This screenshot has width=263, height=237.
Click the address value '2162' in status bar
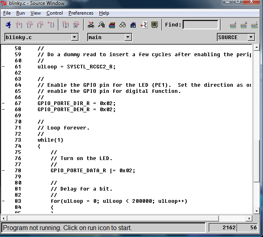[229, 228]
